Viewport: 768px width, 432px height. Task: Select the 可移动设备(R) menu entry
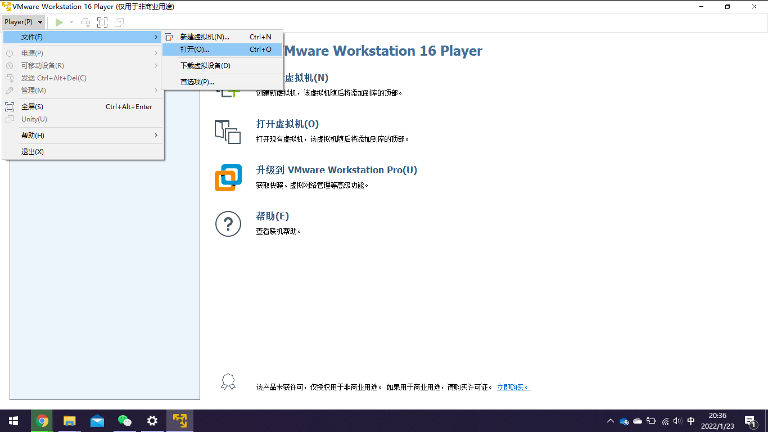click(83, 65)
